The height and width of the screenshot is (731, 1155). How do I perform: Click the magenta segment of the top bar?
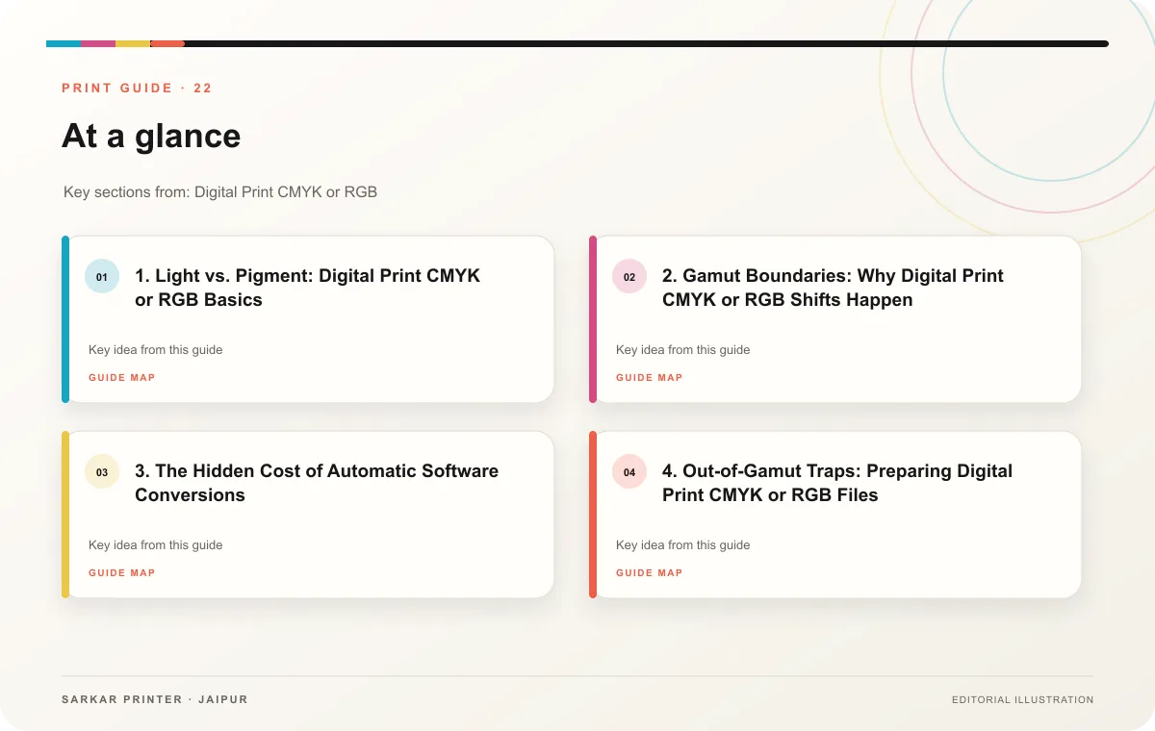(x=98, y=43)
